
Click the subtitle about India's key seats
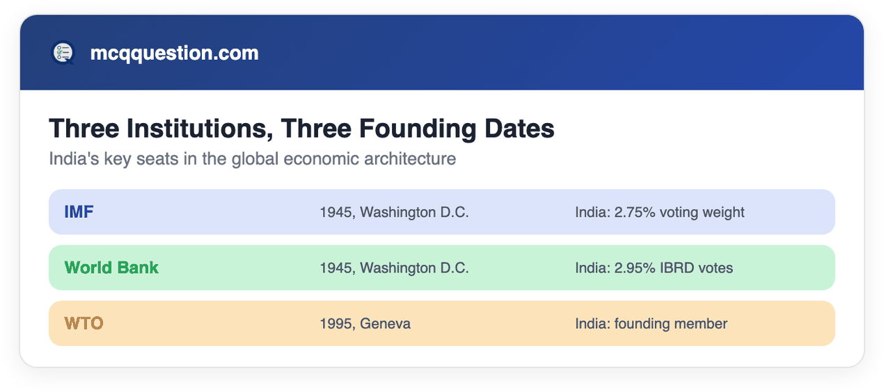(x=253, y=158)
